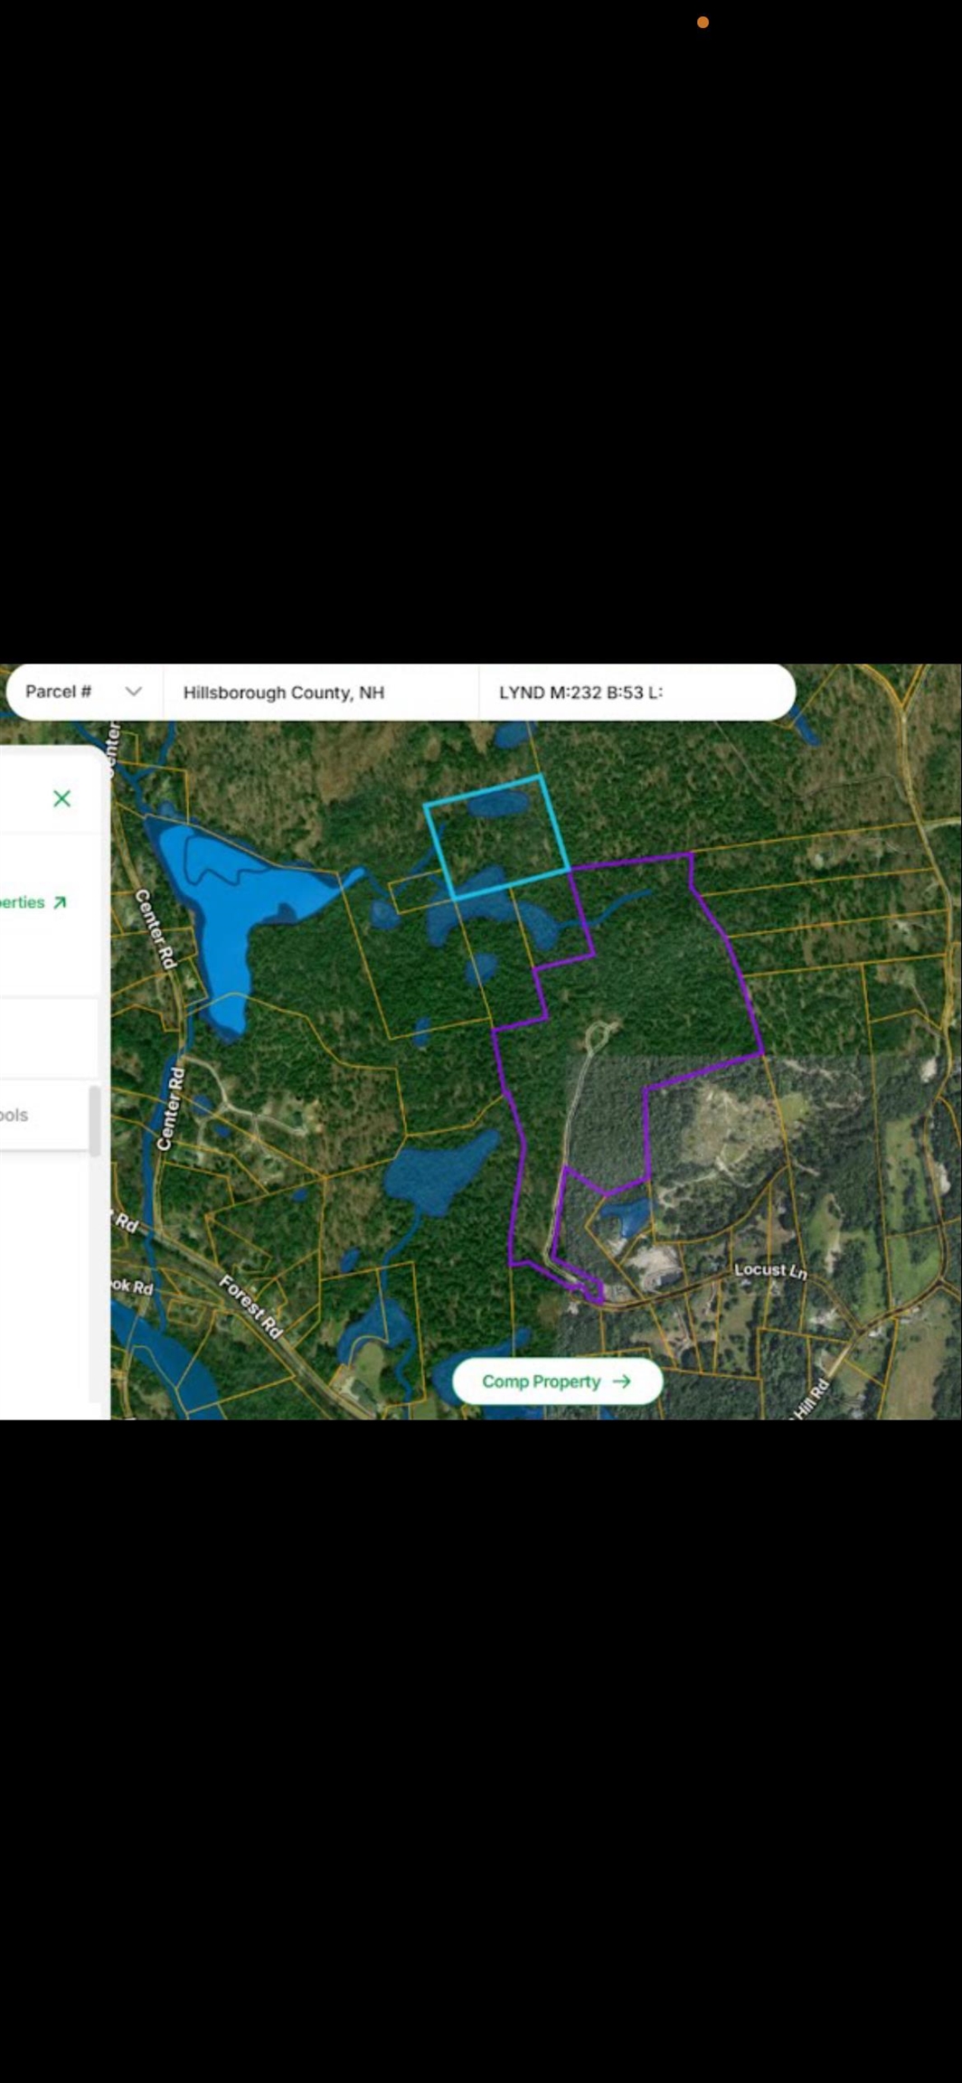The width and height of the screenshot is (962, 2083).
Task: Open the partially visible Properties link
Action: point(23,902)
